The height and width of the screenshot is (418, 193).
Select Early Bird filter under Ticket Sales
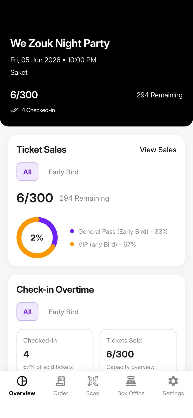[x=64, y=172]
